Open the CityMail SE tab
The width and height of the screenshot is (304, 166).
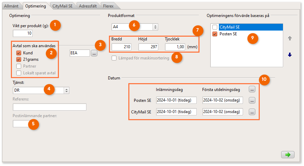point(62,6)
